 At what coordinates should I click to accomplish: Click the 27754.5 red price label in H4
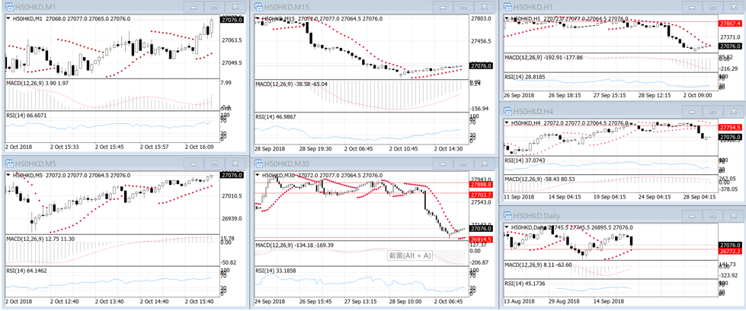click(x=730, y=128)
